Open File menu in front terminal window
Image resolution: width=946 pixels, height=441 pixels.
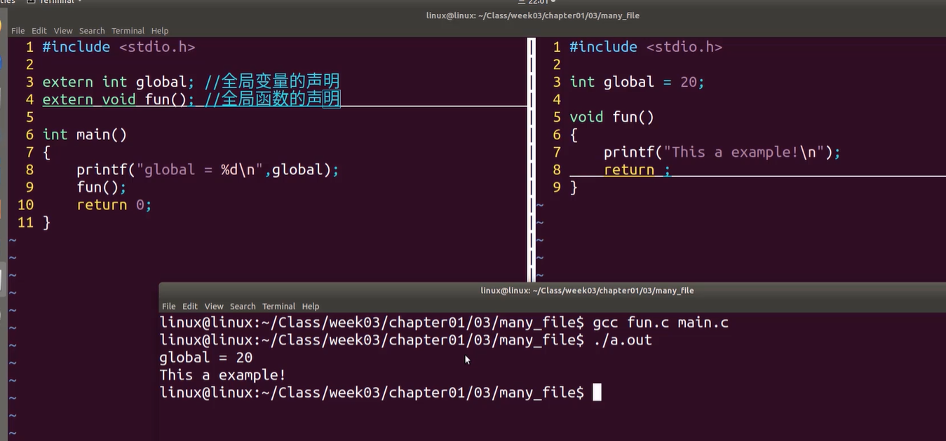(x=169, y=307)
